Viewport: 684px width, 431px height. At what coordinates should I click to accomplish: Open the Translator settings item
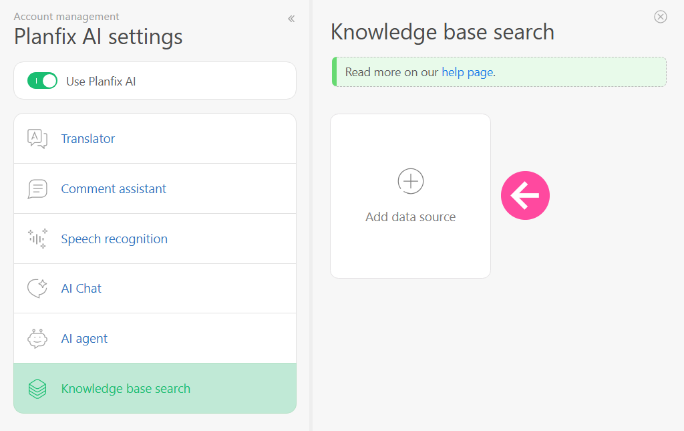click(155, 139)
